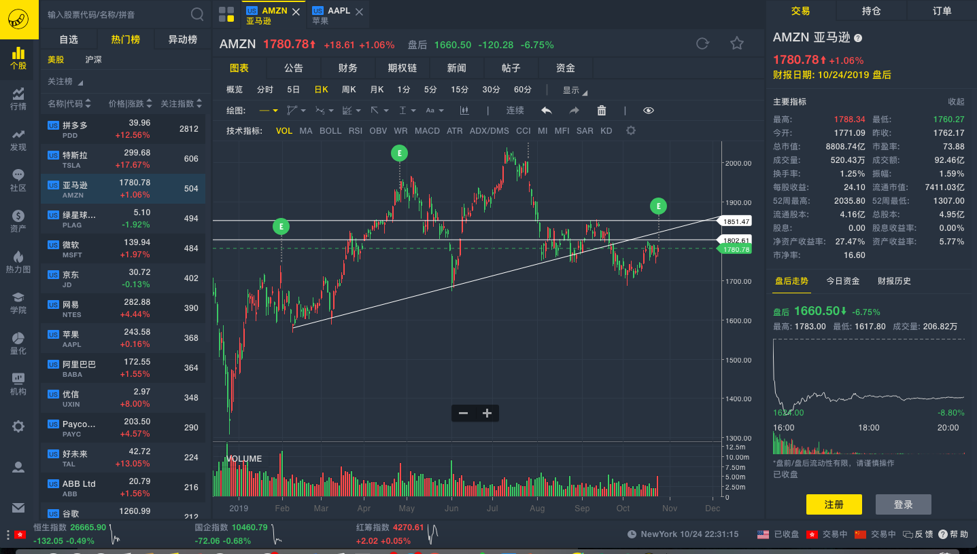Click the search magnifier icon
The image size is (977, 554).
[197, 14]
